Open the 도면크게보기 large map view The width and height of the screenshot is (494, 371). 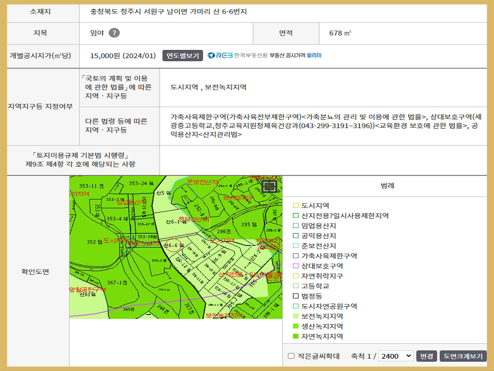pos(463,356)
